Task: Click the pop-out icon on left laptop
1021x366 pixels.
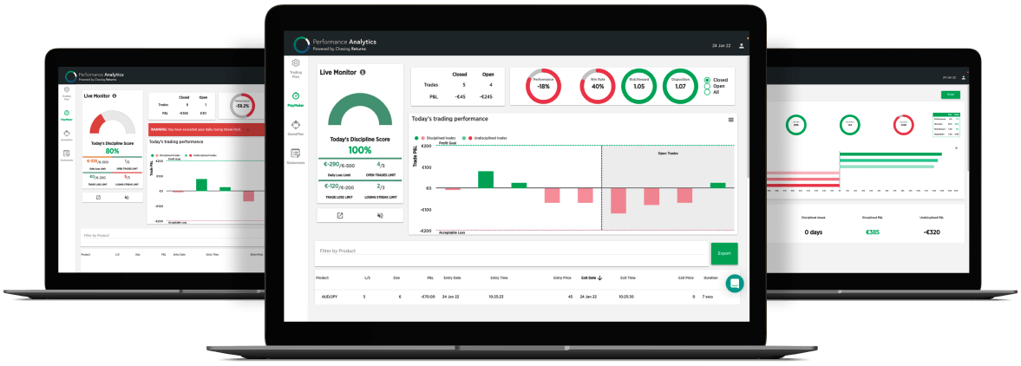Action: click(x=98, y=197)
